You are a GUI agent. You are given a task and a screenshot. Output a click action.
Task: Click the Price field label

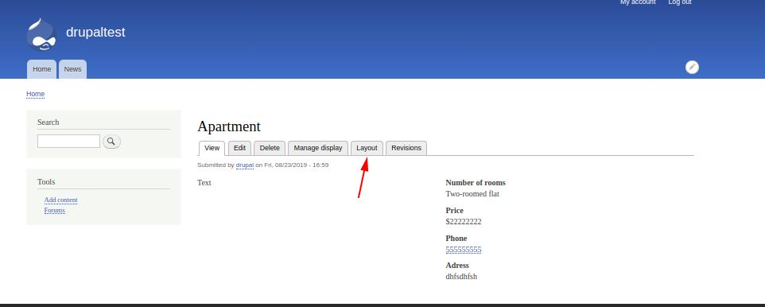455,210
